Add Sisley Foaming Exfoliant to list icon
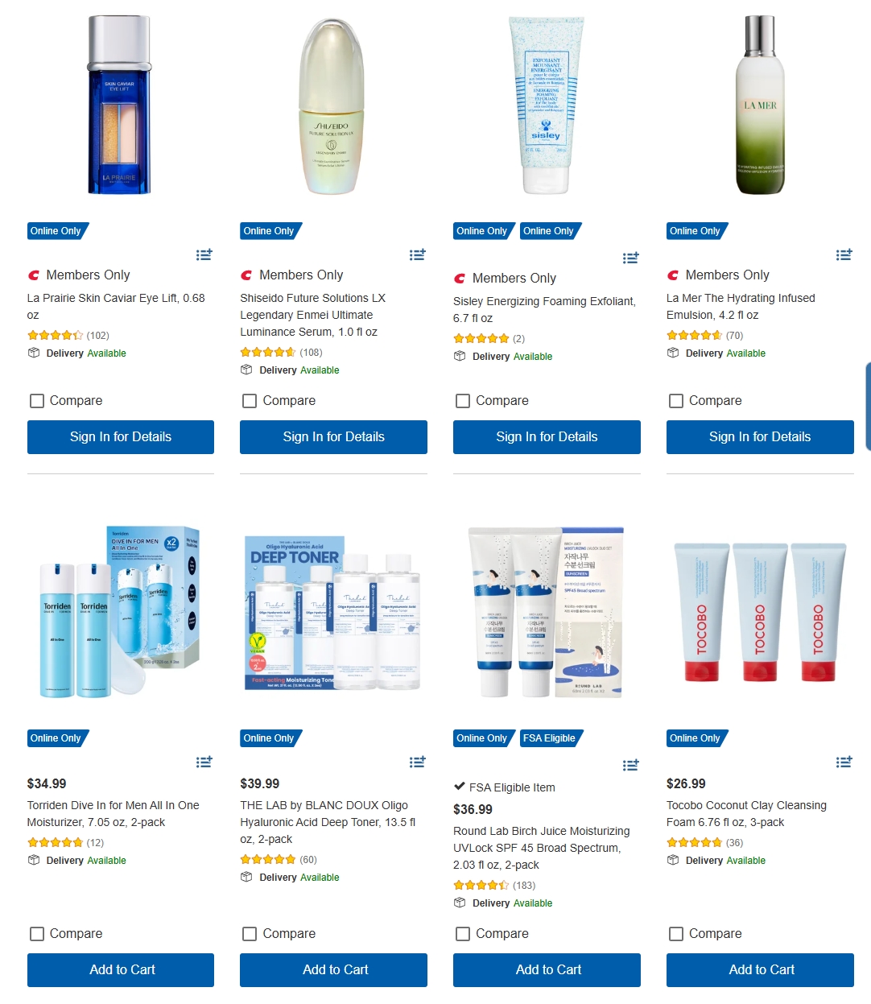This screenshot has width=871, height=1004. pos(630,258)
